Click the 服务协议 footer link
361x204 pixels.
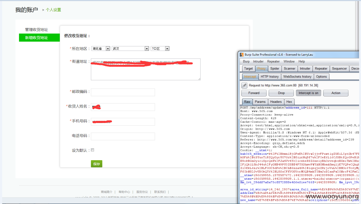tap(142, 192)
